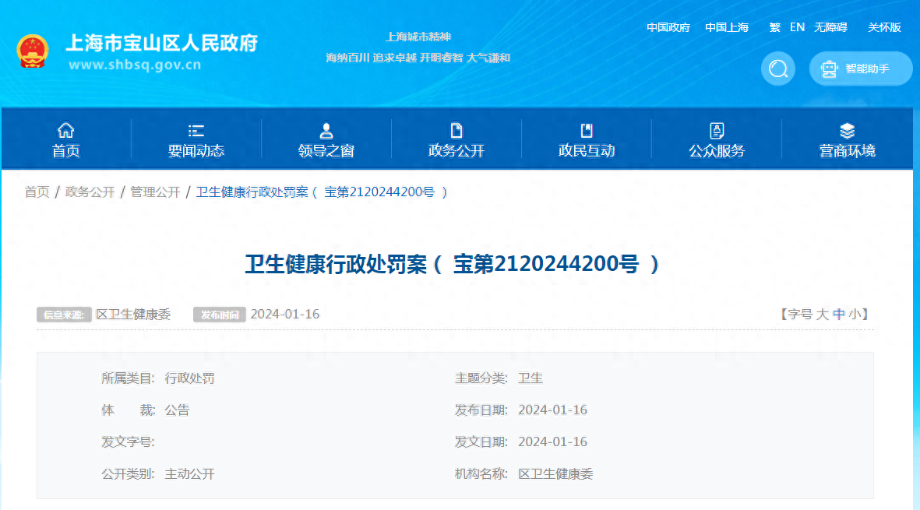Image resolution: width=920 pixels, height=510 pixels.
Task: Open the 政民互动 navigation menu
Action: [587, 152]
